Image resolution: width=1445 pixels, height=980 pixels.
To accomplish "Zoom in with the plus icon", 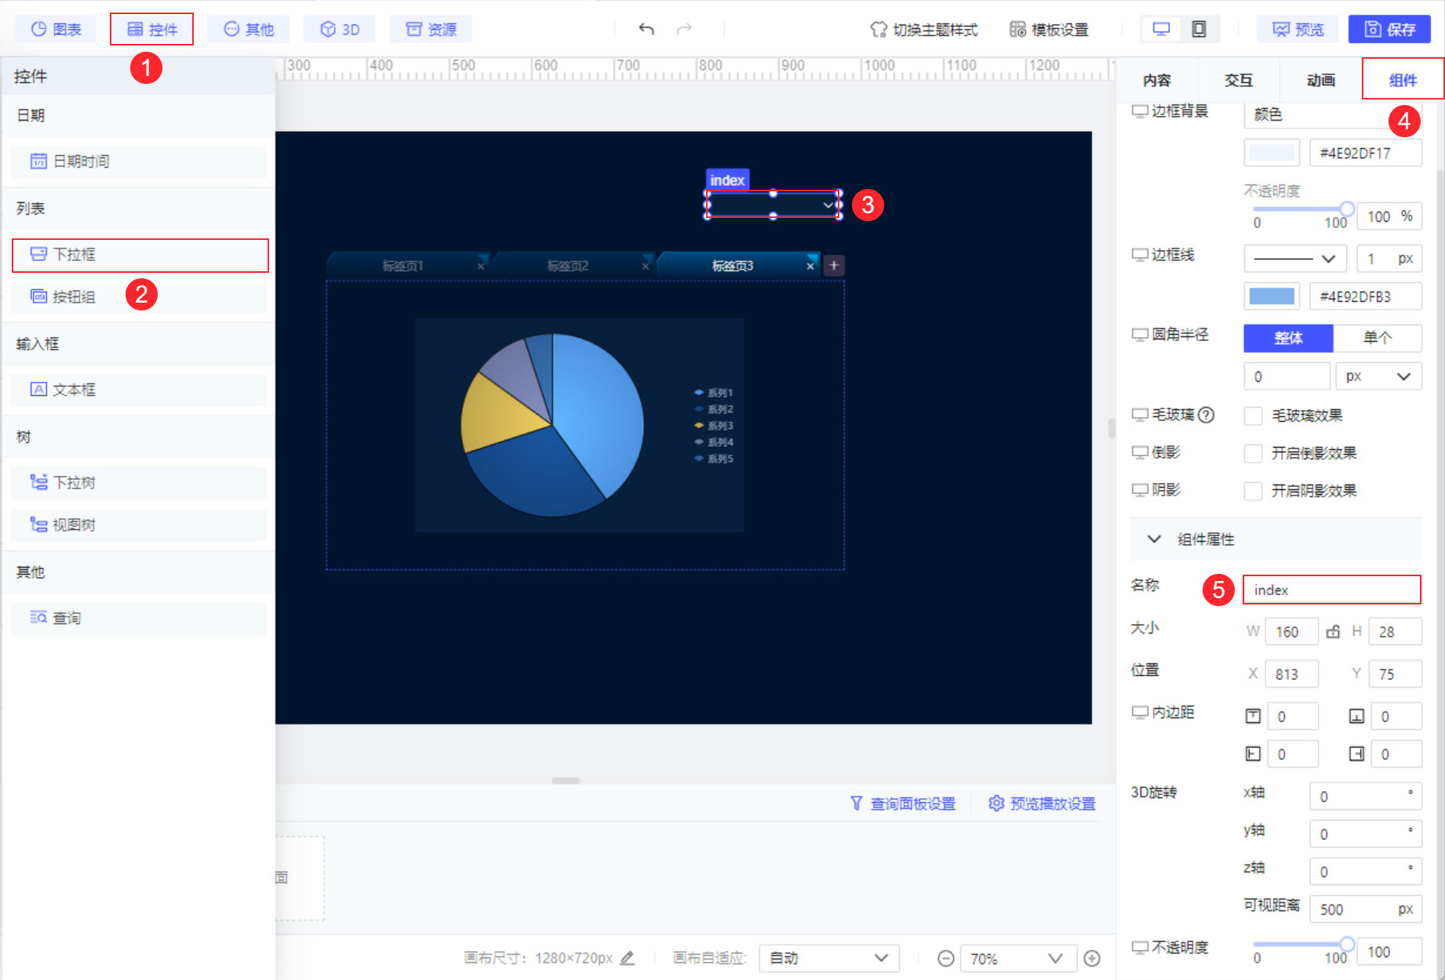I will tap(1092, 958).
